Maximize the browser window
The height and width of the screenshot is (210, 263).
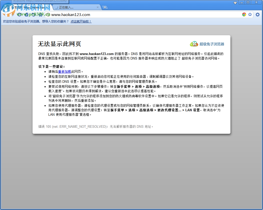tap(248, 2)
